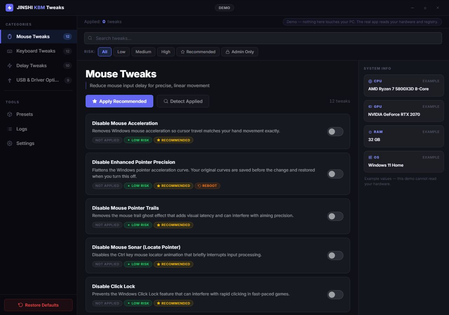This screenshot has width=449, height=315.
Task: Click the RAM icon in System Info
Action: [370, 132]
